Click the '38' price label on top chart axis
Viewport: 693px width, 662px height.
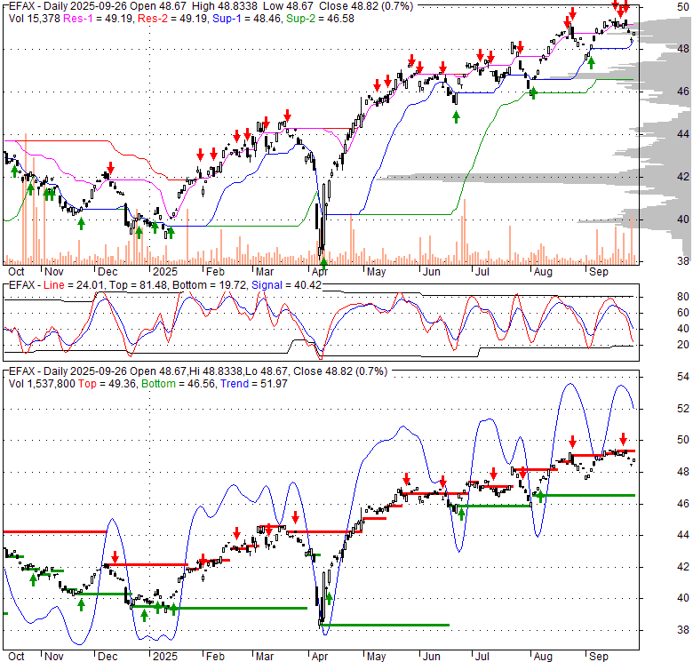[x=683, y=261]
